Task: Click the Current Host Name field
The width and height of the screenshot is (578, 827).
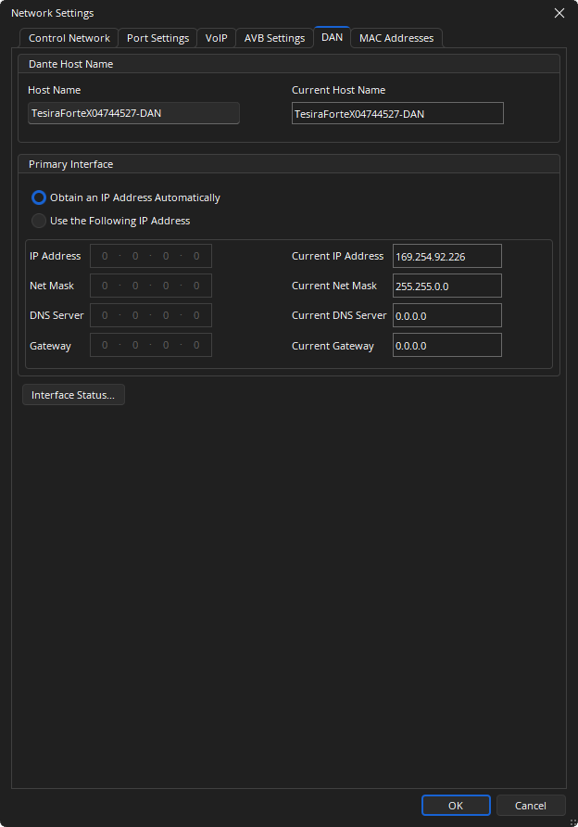Action: point(396,113)
